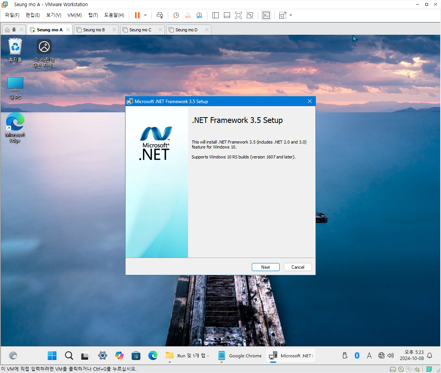Click the stretch guest display icon
The width and height of the screenshot is (441, 373).
pyautogui.click(x=282, y=15)
